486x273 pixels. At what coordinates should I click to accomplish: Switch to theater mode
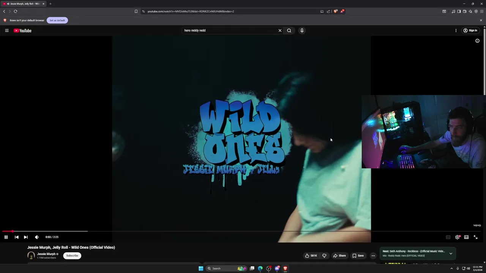click(x=466, y=237)
